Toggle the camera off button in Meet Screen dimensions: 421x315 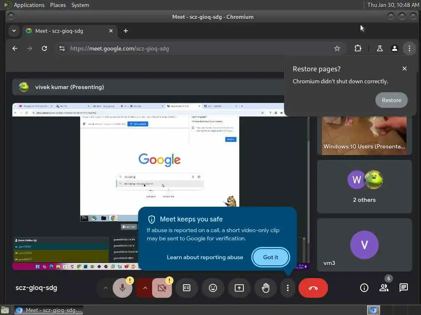pos(162,288)
